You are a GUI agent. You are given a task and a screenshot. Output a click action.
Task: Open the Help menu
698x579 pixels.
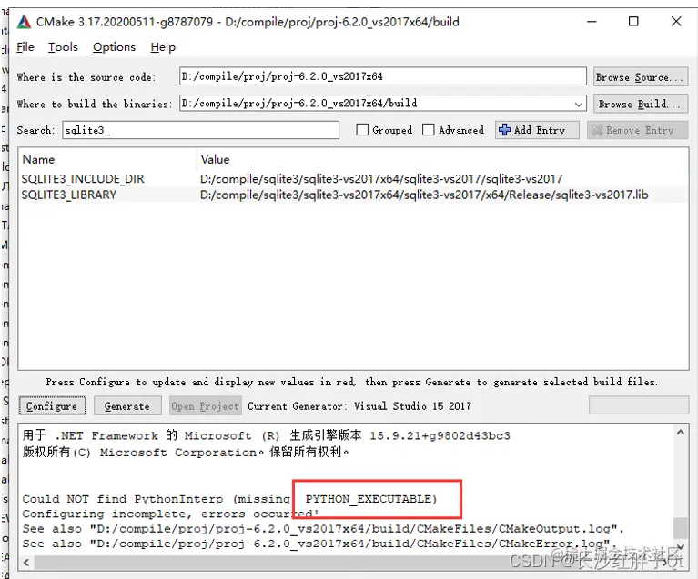[x=163, y=47]
